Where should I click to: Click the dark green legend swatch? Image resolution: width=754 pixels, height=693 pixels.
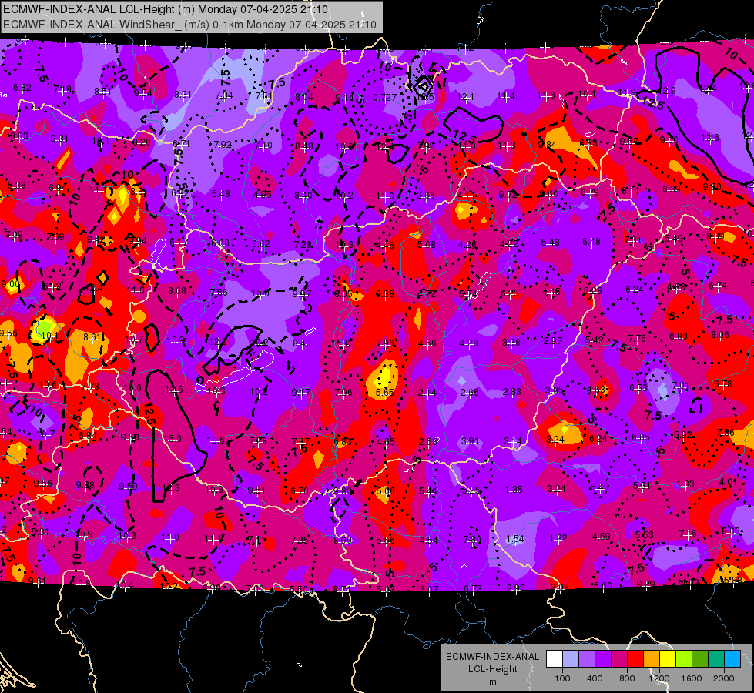point(700,659)
